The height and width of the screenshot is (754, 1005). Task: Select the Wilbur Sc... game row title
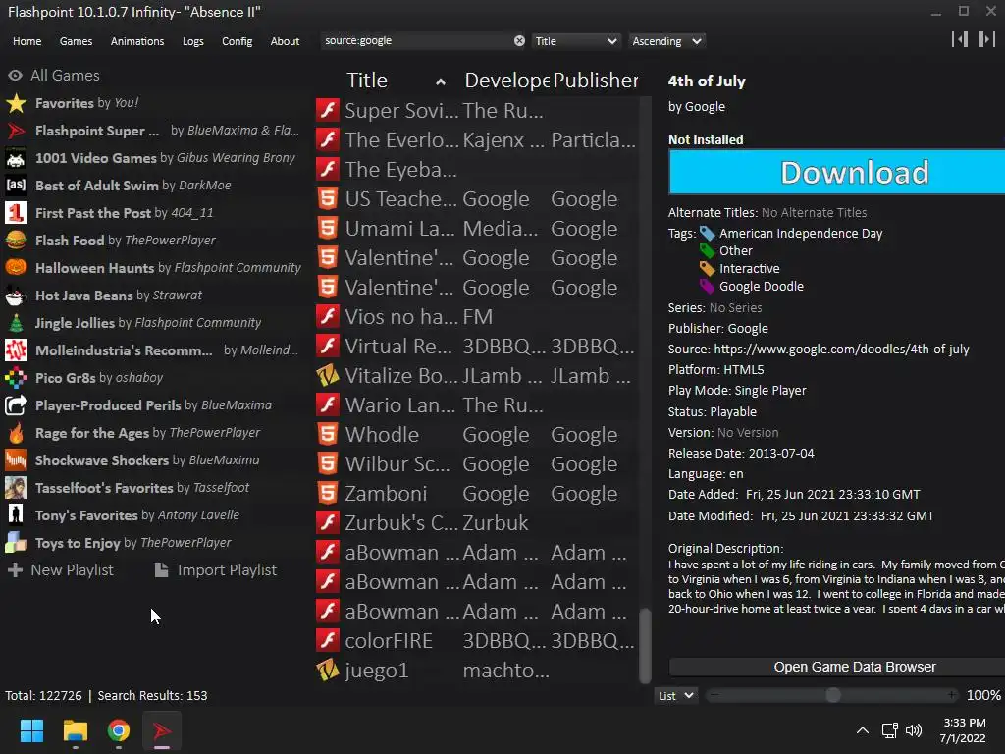coord(397,464)
